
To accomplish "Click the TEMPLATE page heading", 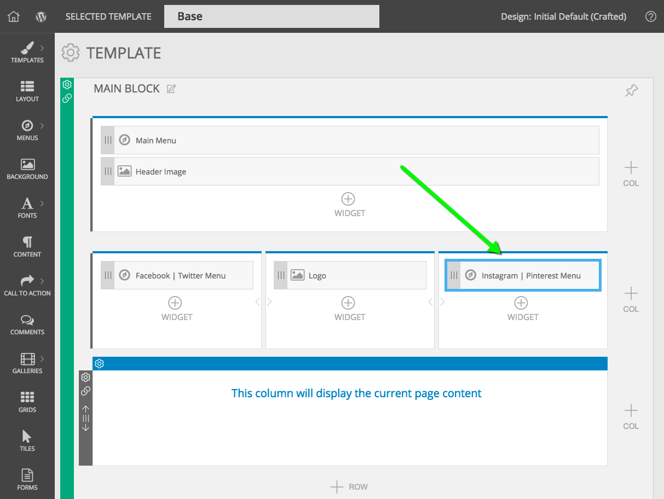I will pos(124,53).
